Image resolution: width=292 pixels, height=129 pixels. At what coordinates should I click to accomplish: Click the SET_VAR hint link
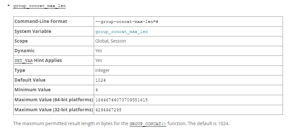click(24, 60)
